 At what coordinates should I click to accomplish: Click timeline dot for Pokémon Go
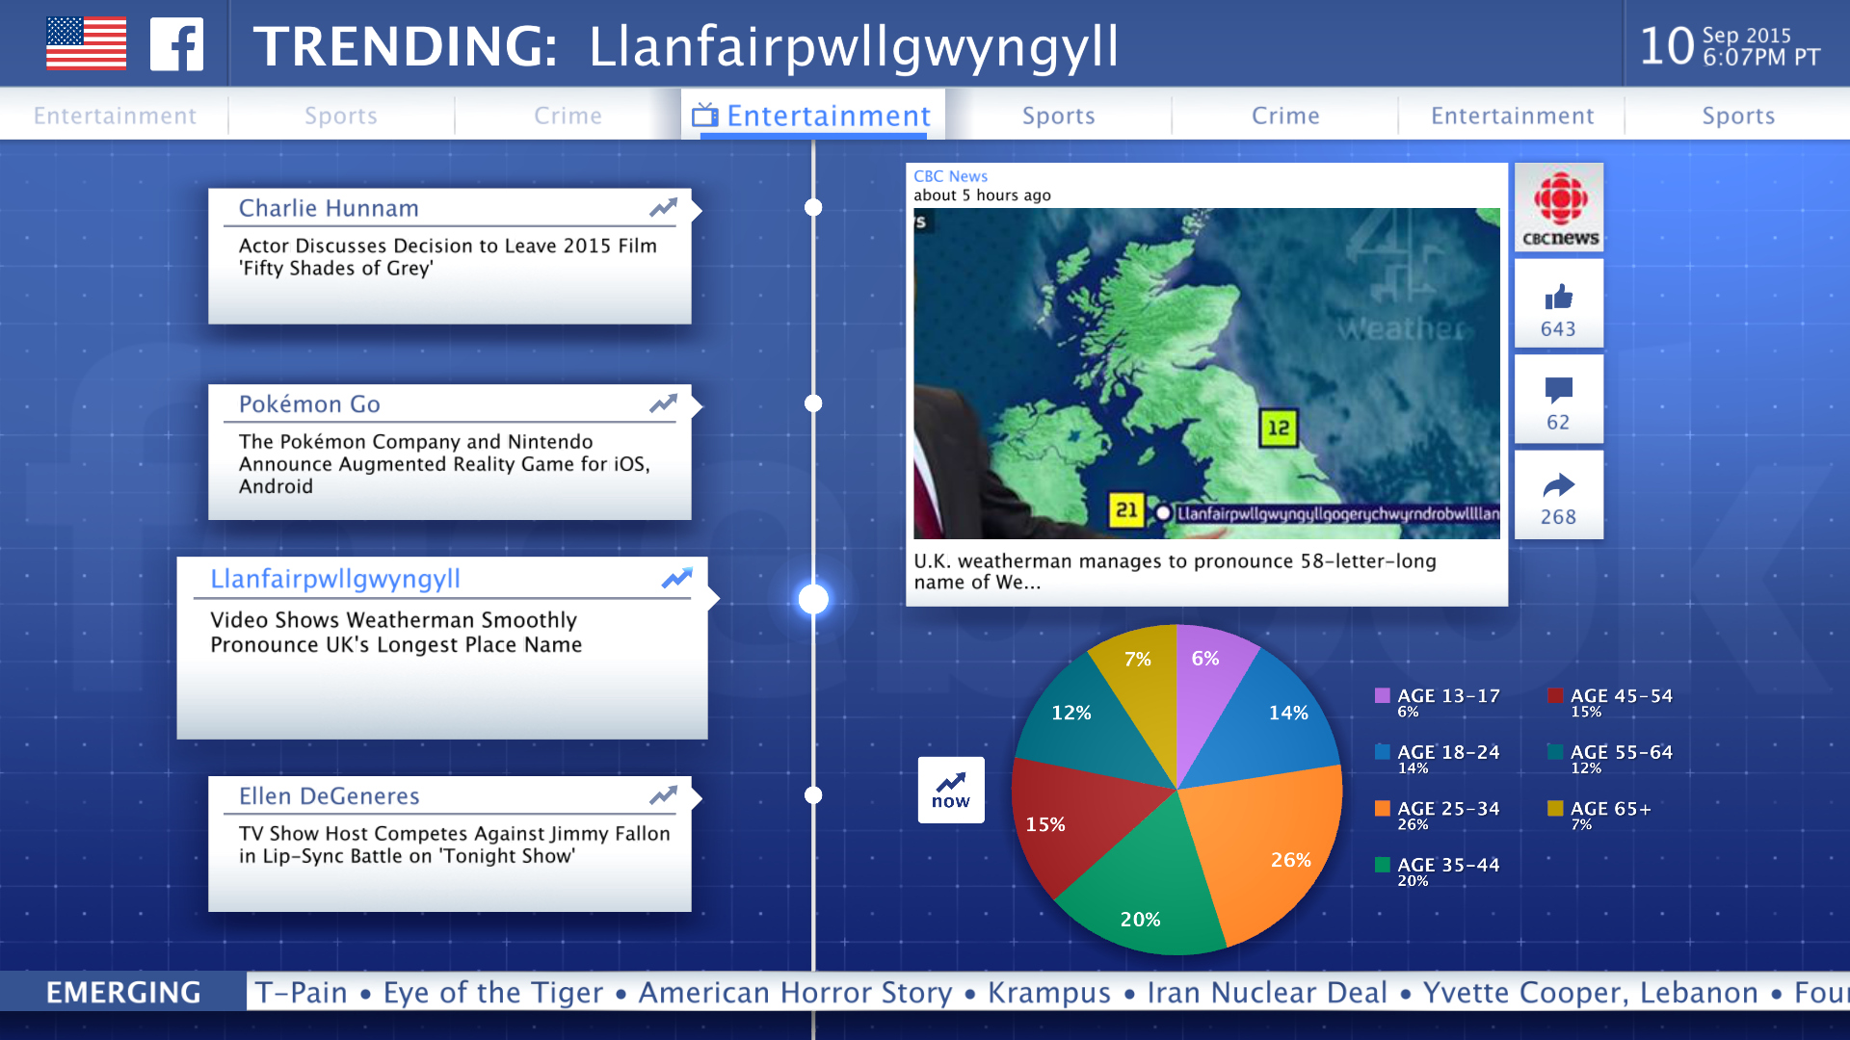813,403
